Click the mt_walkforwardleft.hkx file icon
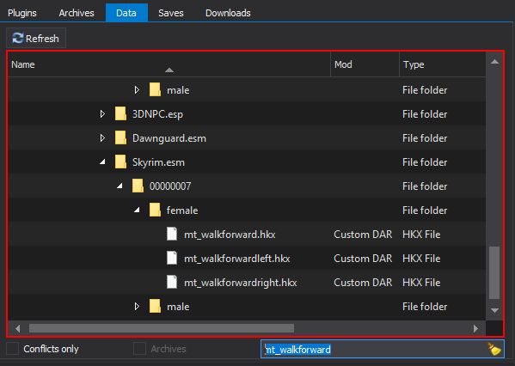 point(172,258)
